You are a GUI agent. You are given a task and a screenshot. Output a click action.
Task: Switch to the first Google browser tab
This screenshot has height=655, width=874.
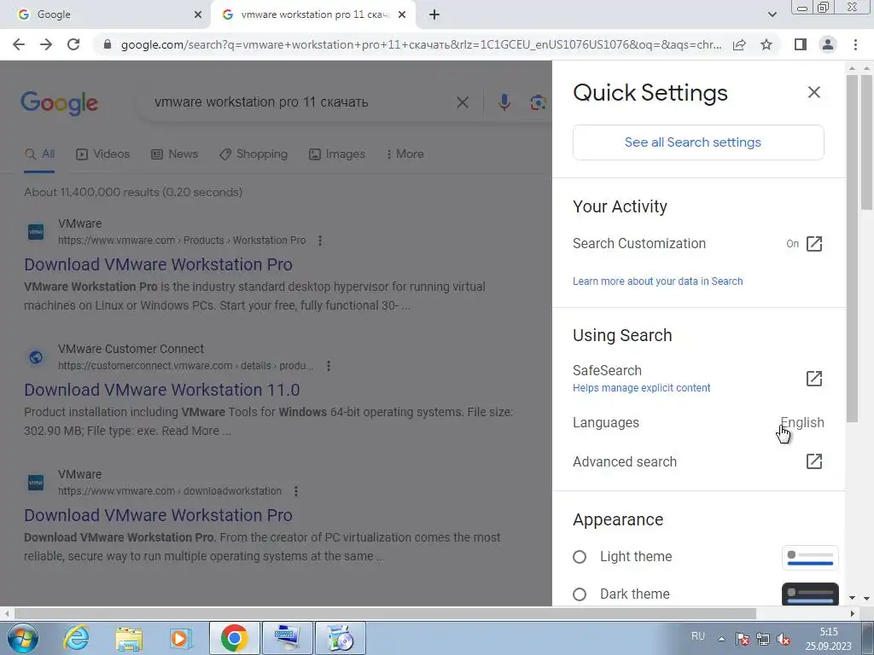click(106, 15)
